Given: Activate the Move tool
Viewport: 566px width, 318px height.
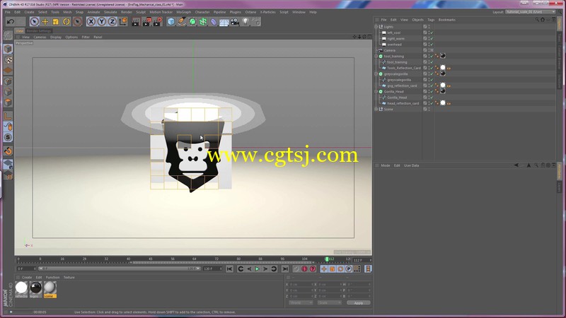Looking at the screenshot, I should [x=45, y=22].
